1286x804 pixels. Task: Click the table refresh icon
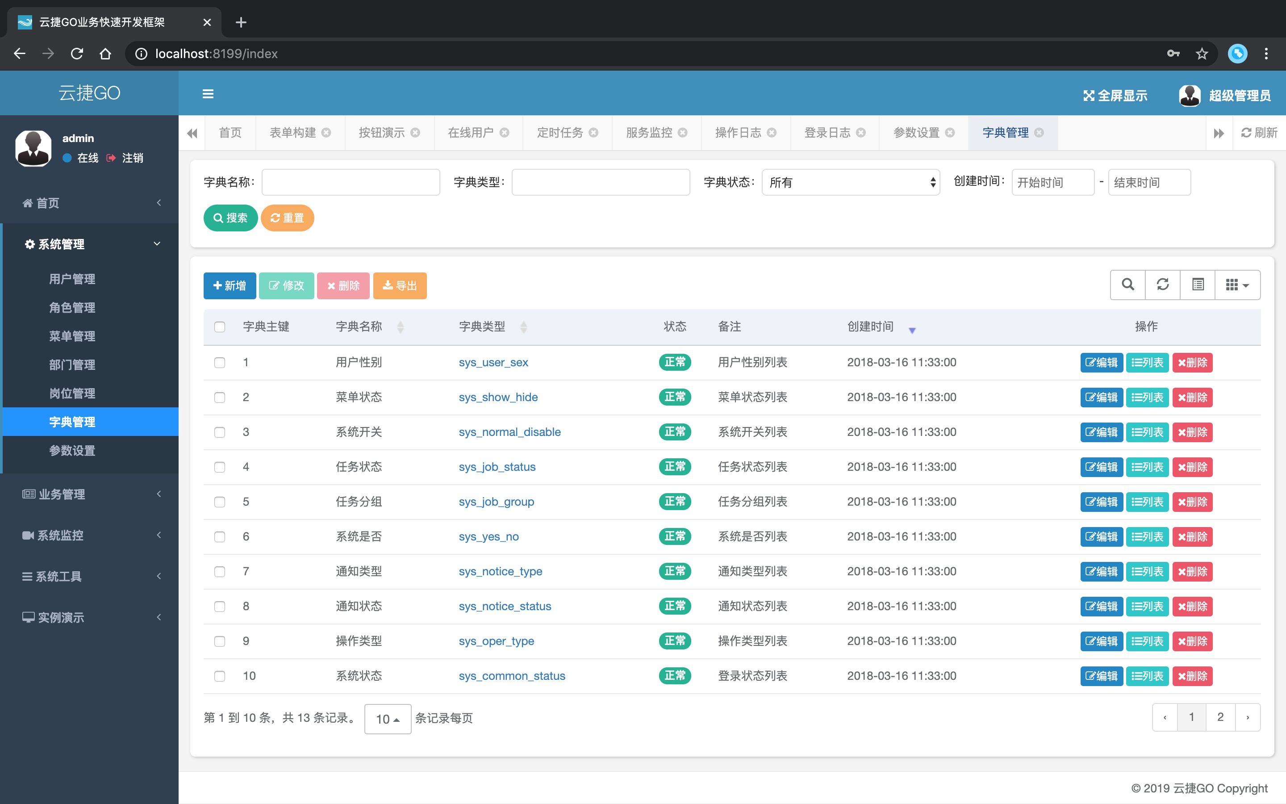click(x=1163, y=285)
